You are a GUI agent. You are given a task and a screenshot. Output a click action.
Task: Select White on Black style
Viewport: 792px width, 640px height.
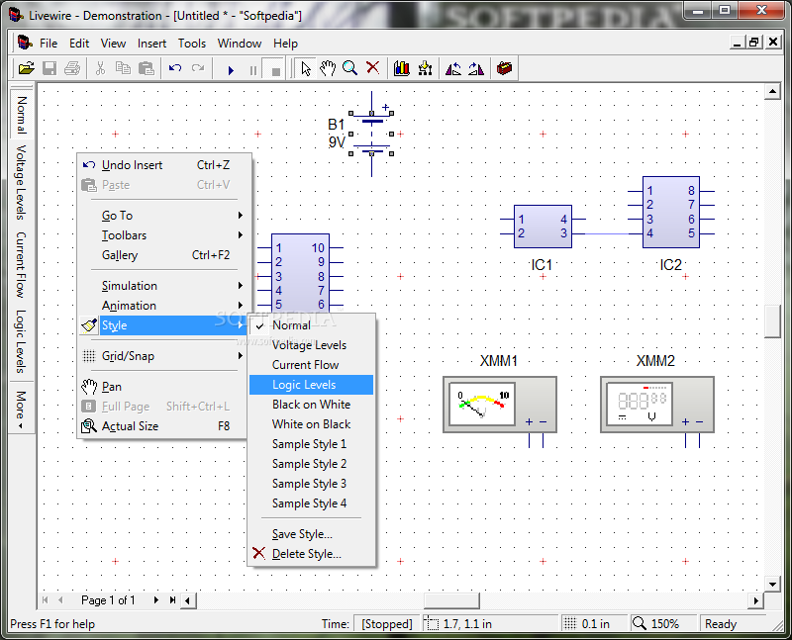click(311, 424)
